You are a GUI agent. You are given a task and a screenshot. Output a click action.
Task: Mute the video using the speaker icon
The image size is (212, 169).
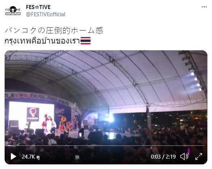[x=184, y=156]
